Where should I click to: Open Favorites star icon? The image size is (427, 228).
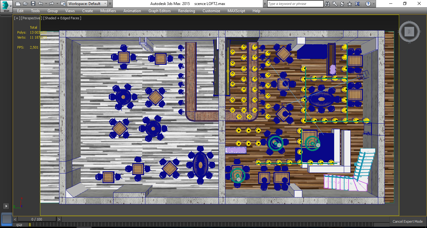(x=349, y=4)
